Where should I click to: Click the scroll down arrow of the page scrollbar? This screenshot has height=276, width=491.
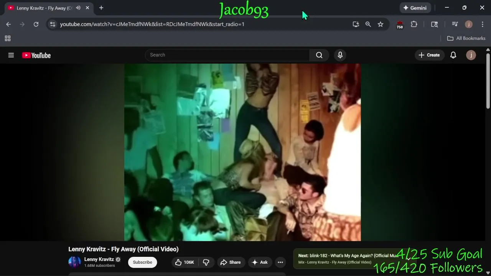click(488, 273)
